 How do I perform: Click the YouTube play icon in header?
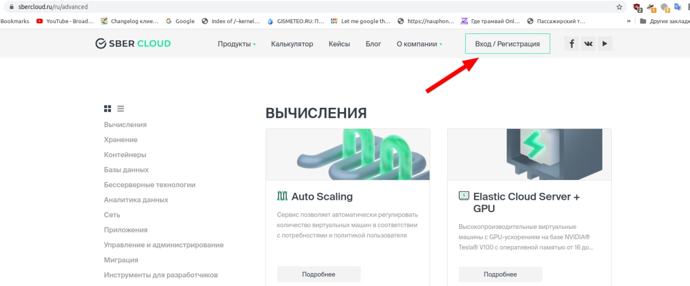click(x=604, y=44)
